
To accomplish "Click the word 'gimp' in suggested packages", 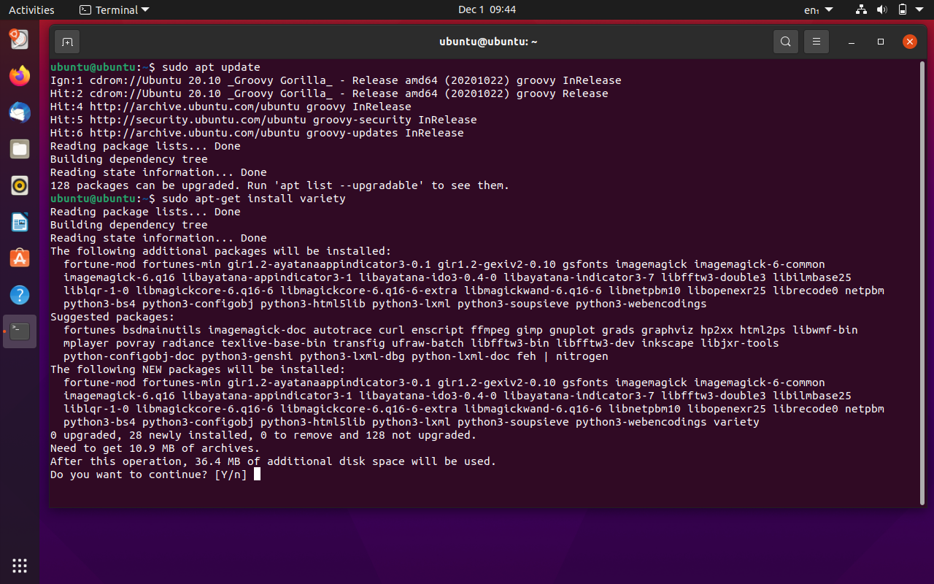I will click(529, 330).
